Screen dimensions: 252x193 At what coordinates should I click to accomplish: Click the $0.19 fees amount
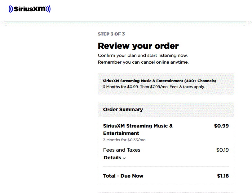coord(223,150)
